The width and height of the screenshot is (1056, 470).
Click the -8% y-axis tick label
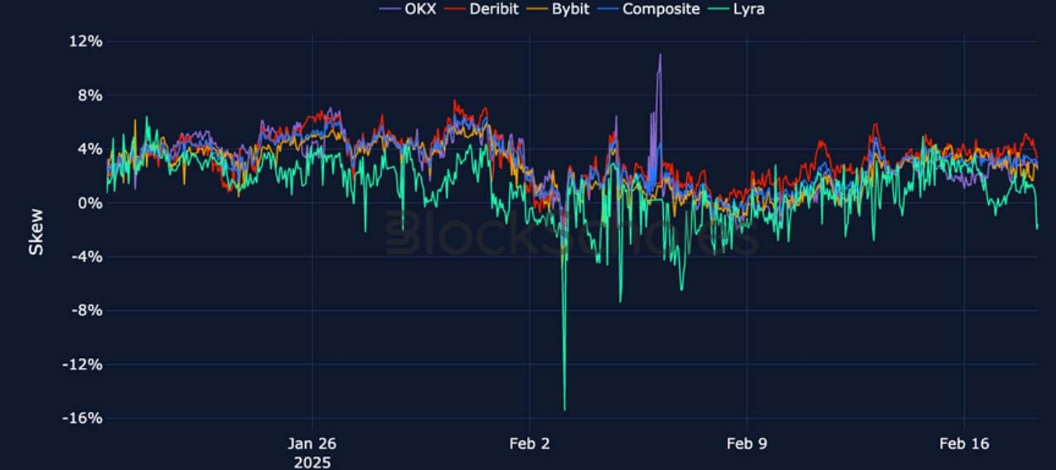point(85,311)
